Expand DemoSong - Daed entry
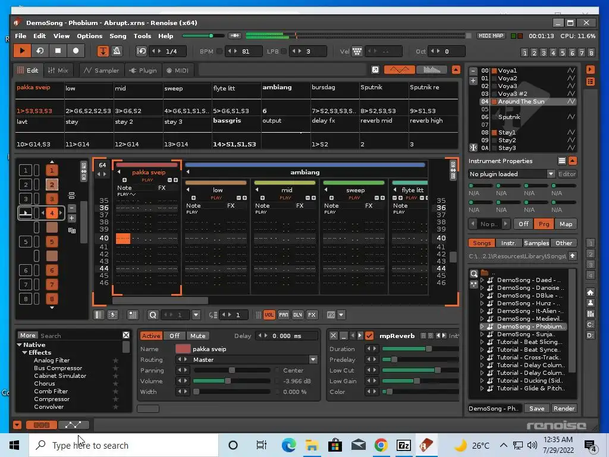This screenshot has width=609, height=457. pyautogui.click(x=482, y=280)
